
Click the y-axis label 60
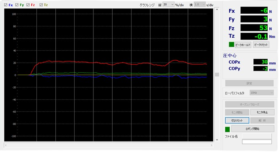click(14, 38)
